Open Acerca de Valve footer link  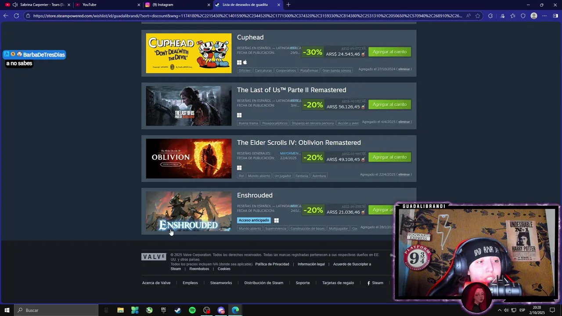pyautogui.click(x=156, y=283)
